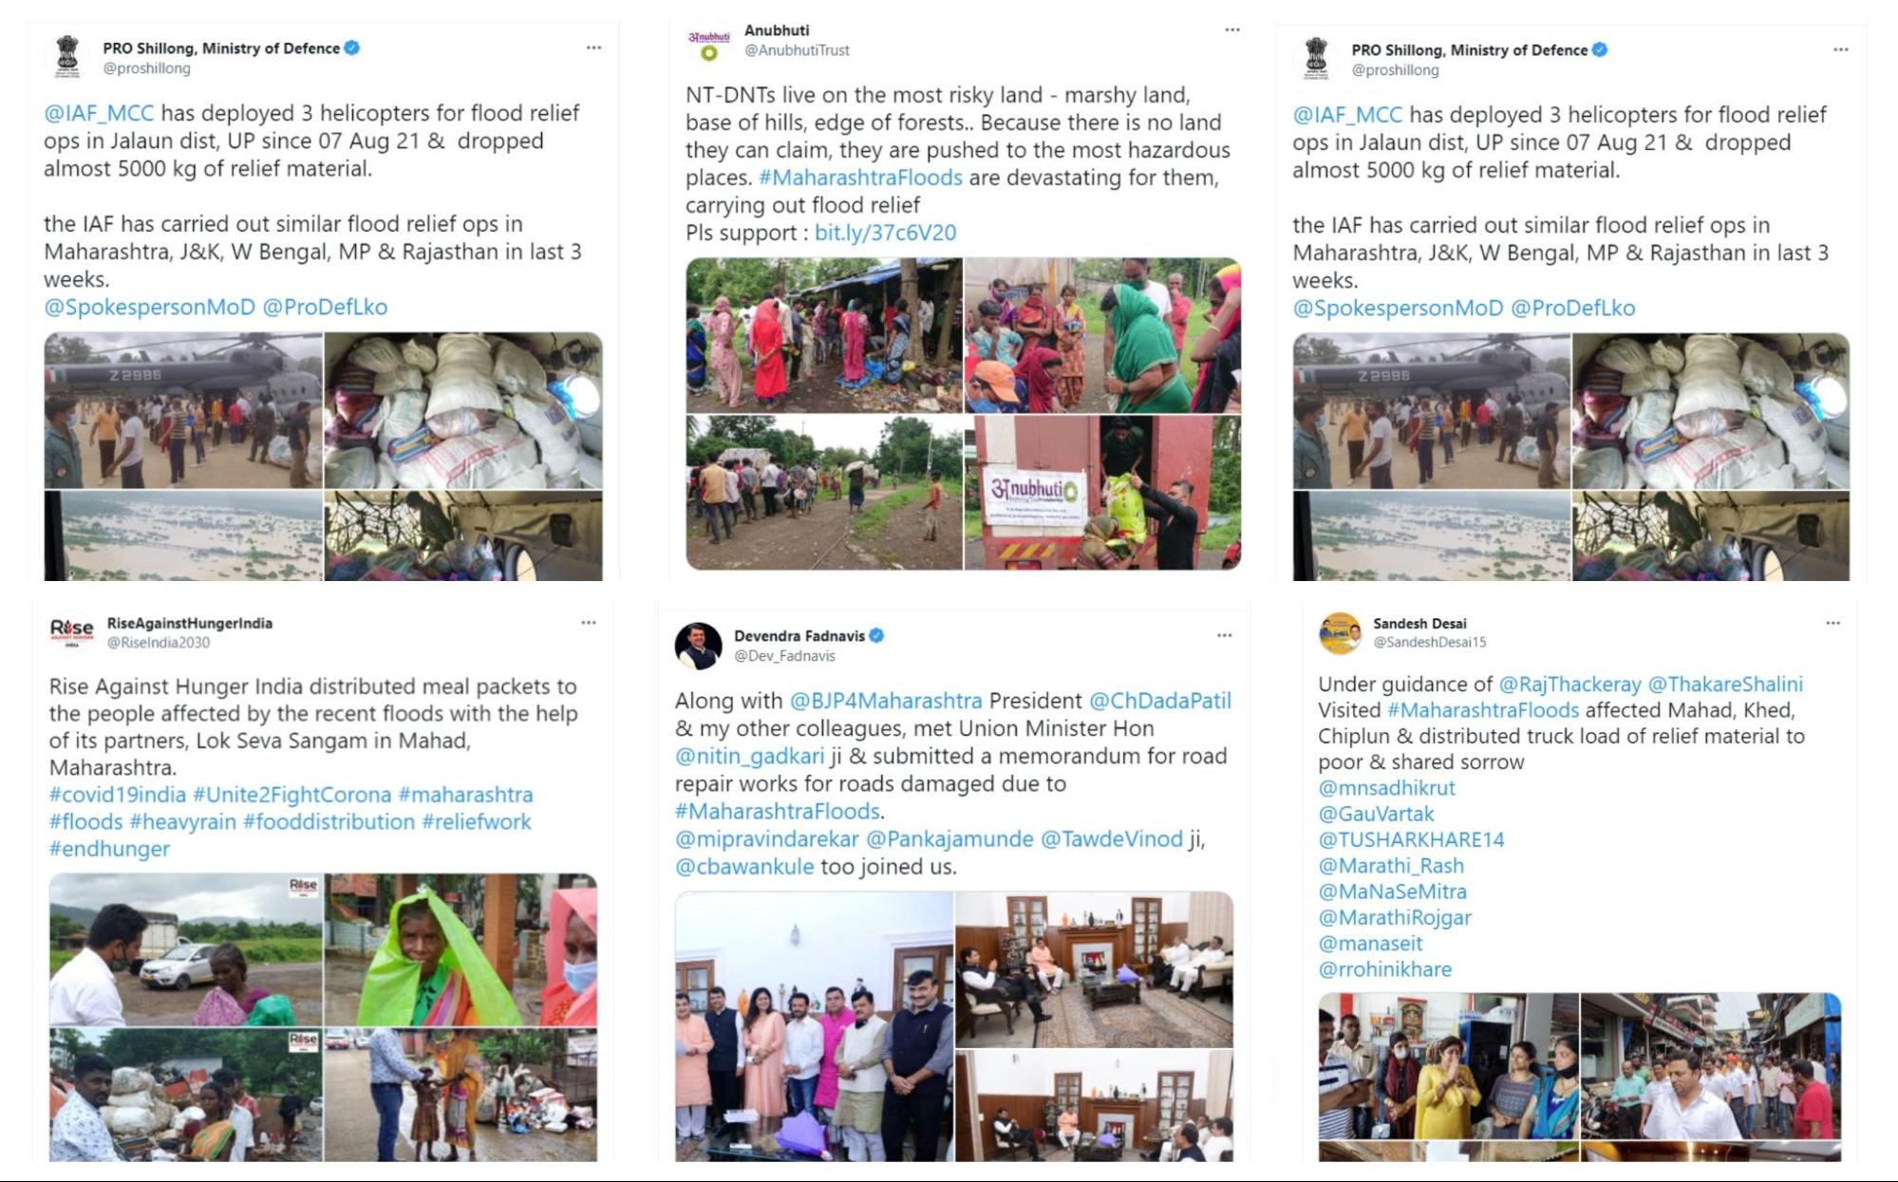Screen dimensions: 1898x1182
Task: Open the bit.ly/37c6V20 support link
Action: pyautogui.click(x=885, y=233)
